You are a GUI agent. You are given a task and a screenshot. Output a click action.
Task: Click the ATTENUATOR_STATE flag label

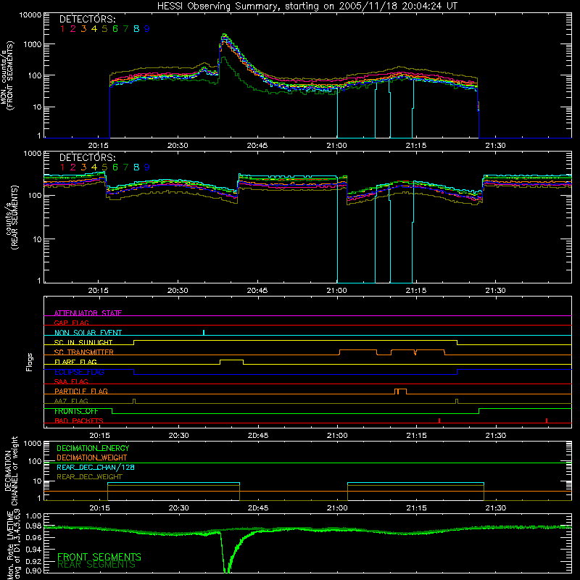click(x=88, y=313)
